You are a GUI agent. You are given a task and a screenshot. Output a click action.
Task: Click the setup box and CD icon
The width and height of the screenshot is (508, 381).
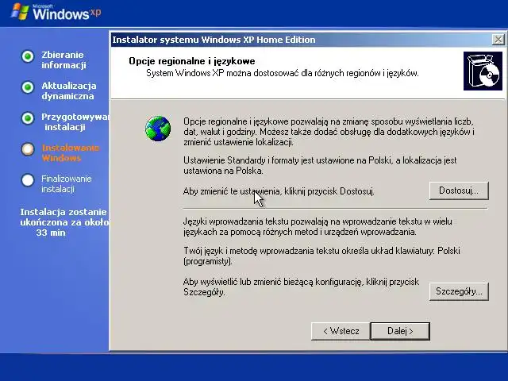pyautogui.click(x=483, y=71)
